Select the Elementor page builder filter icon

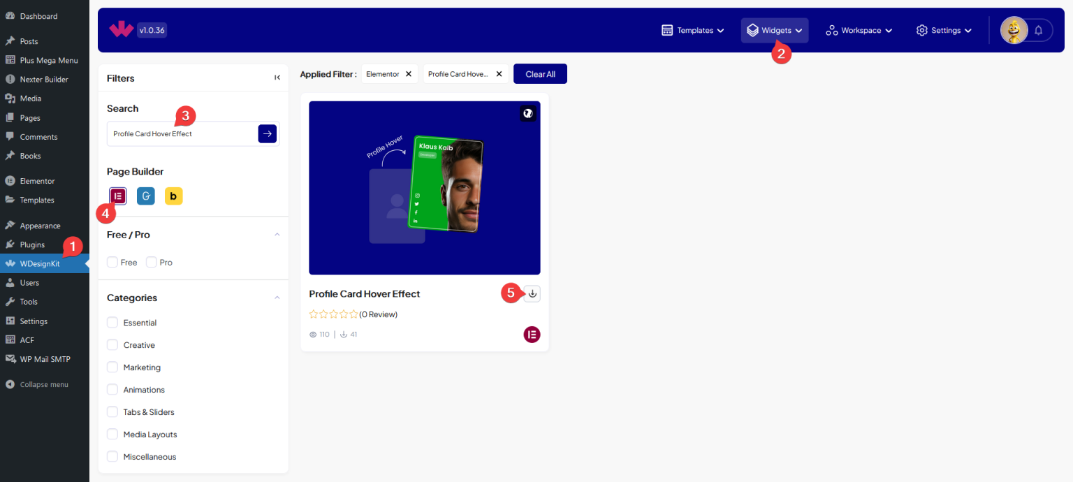117,196
